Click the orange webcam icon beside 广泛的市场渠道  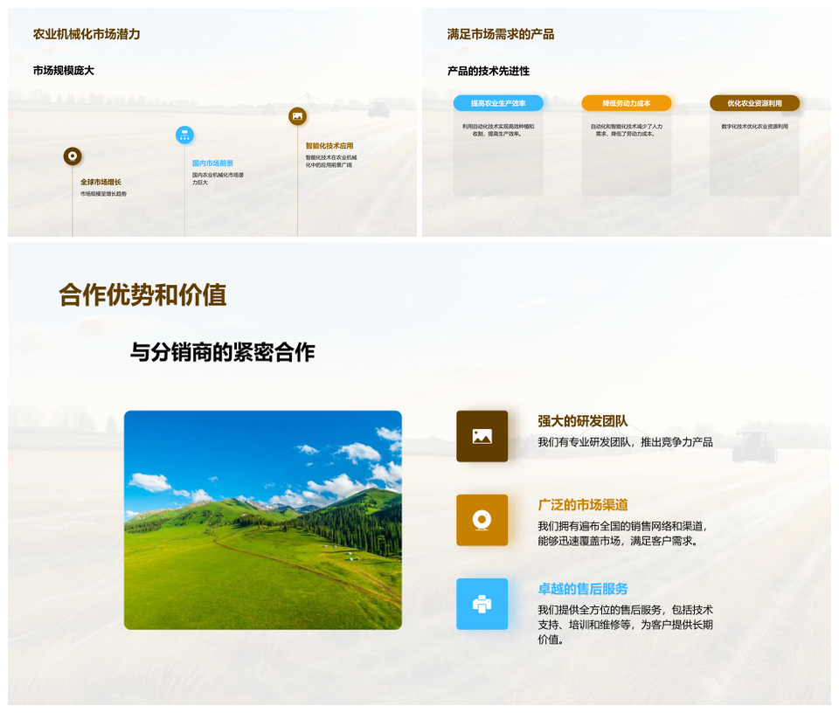click(x=482, y=520)
